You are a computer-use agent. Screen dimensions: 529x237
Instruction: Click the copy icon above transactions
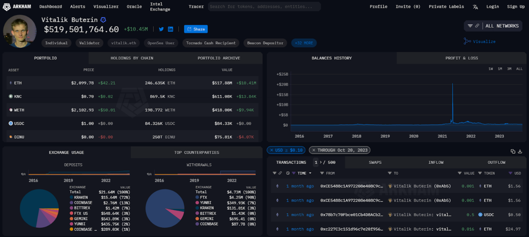click(513, 151)
